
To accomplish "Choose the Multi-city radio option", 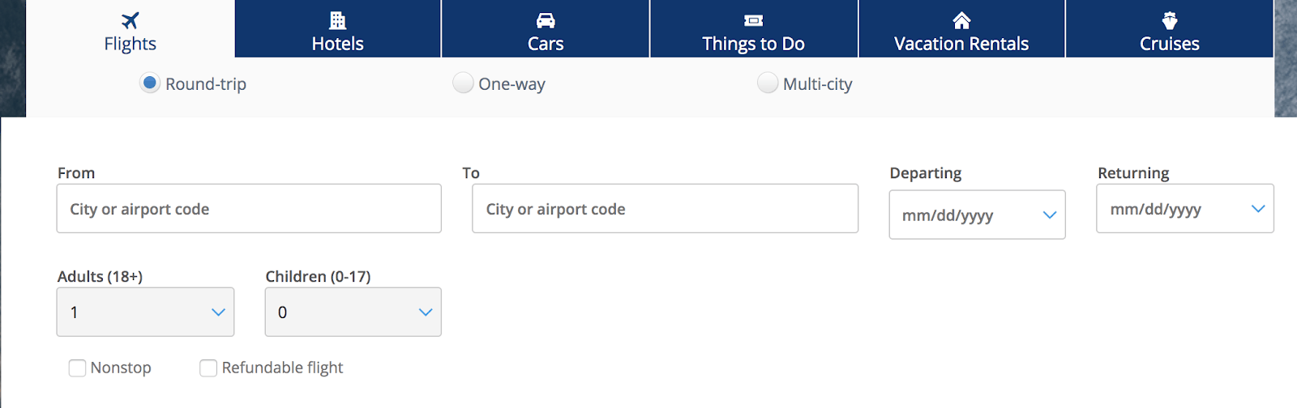I will click(x=767, y=83).
